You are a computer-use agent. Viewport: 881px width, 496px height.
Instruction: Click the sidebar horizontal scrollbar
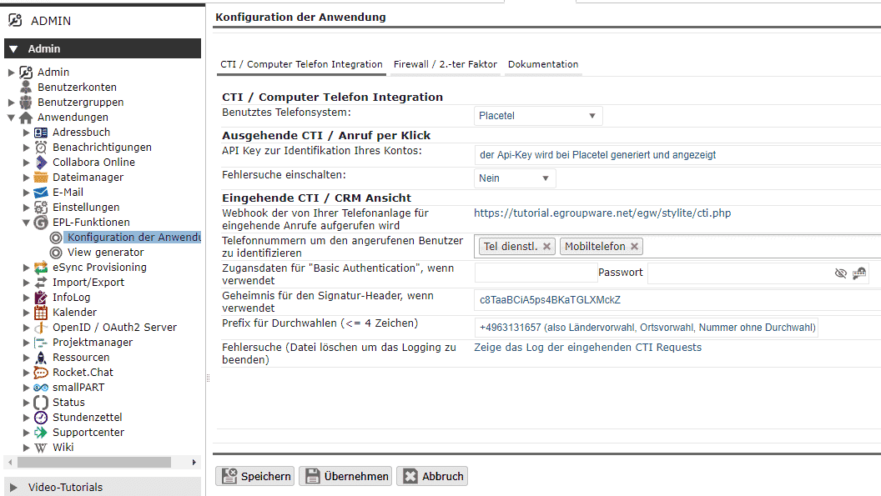93,462
